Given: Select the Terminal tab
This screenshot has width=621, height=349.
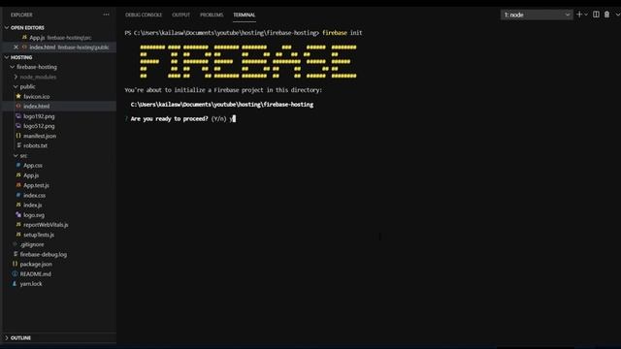Looking at the screenshot, I should coord(244,15).
